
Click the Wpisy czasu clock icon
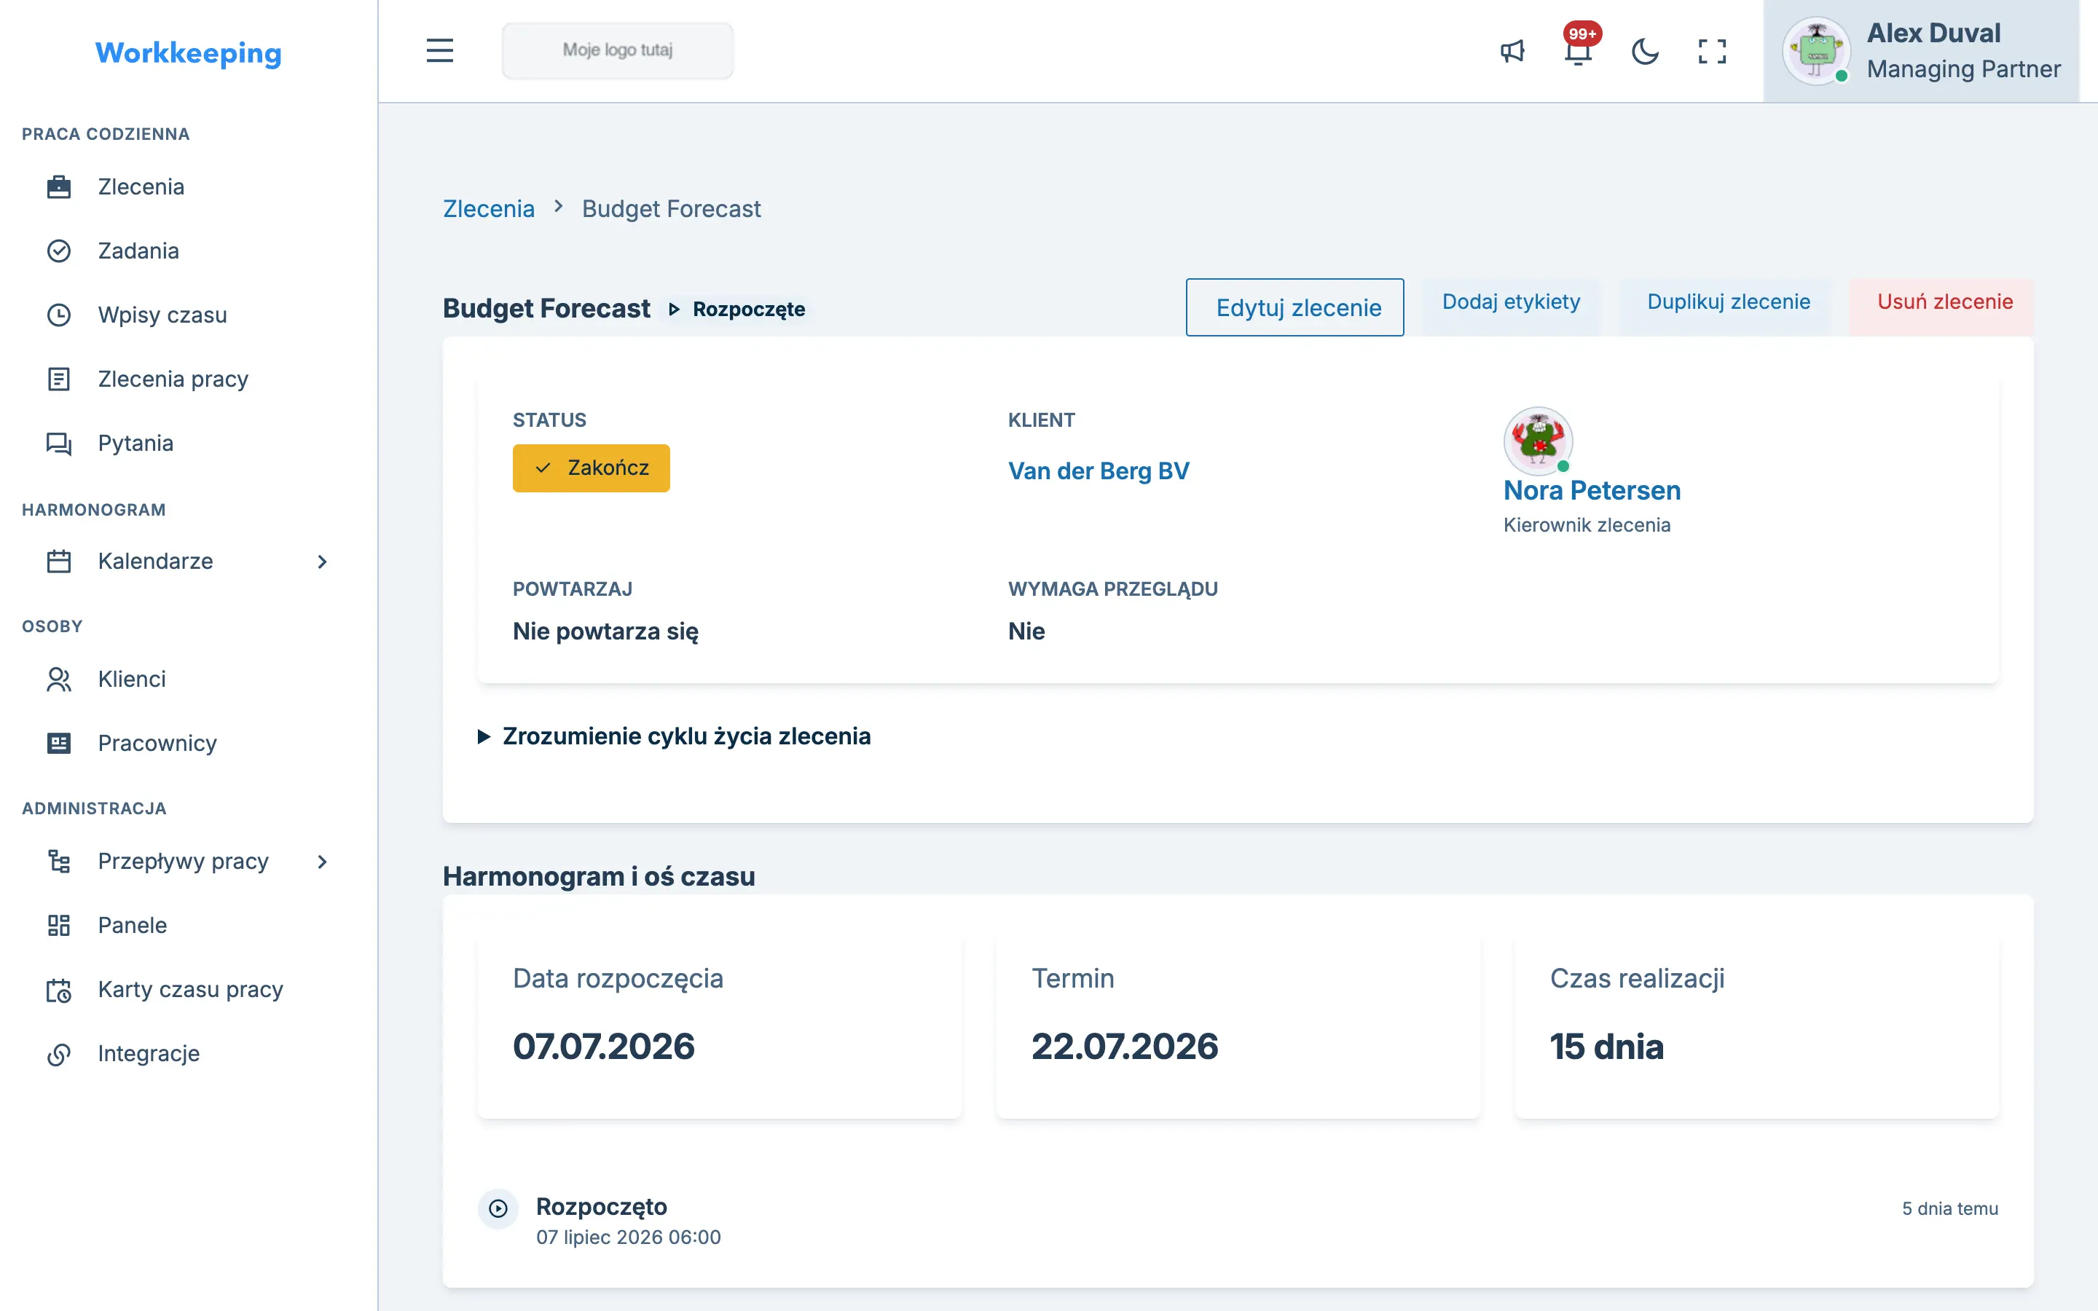coord(59,315)
